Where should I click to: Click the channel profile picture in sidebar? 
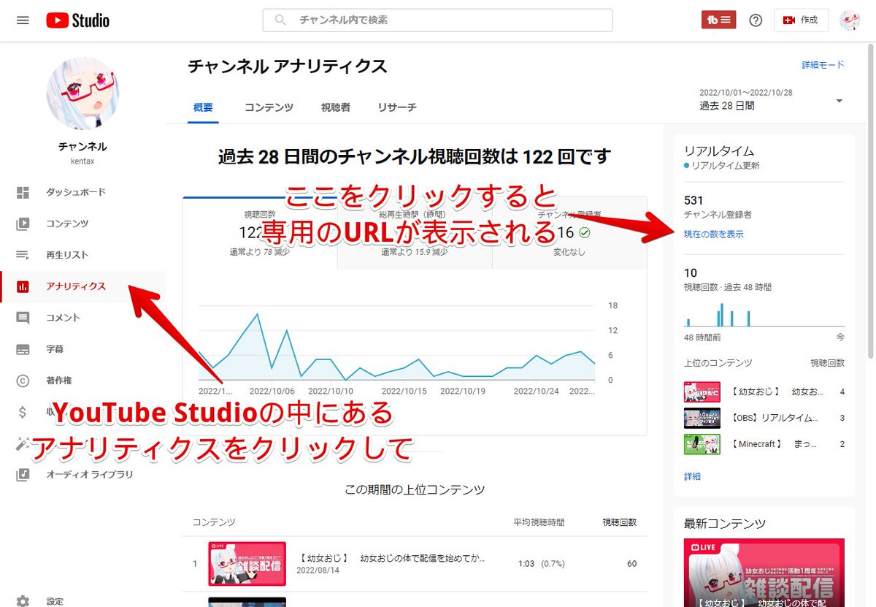82,94
